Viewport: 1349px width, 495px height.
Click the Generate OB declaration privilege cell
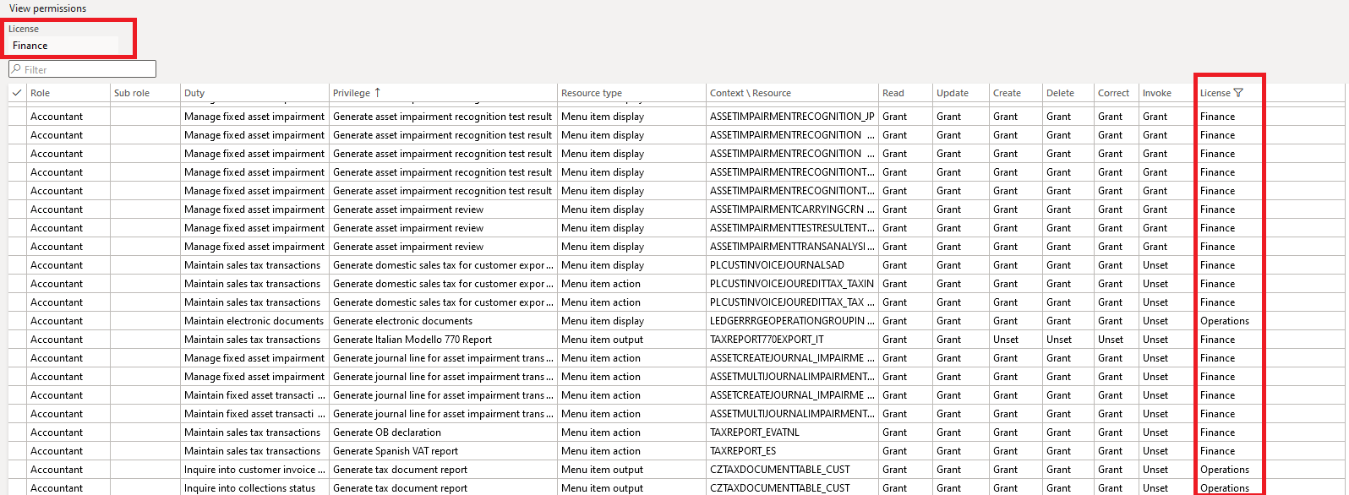click(443, 432)
